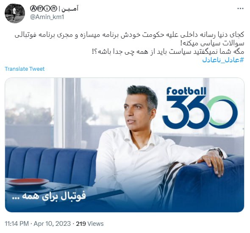Open the #عادل_ناعادل hashtag
The width and height of the screenshot is (250, 233).
point(223,60)
